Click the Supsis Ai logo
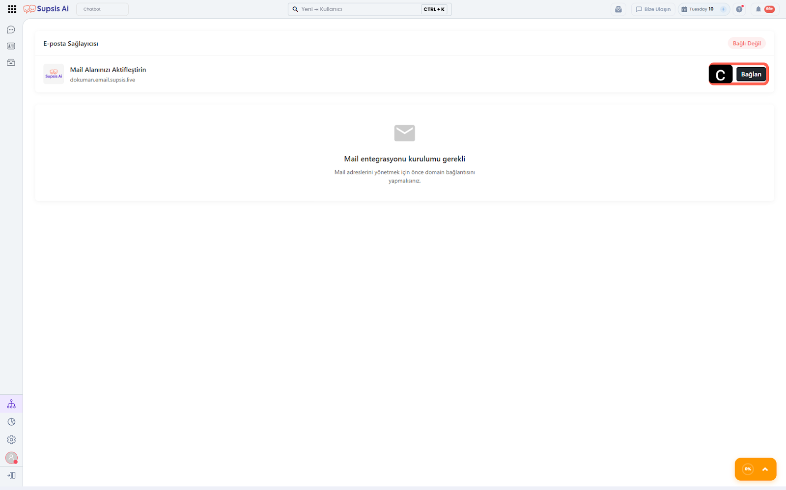The image size is (786, 490). [x=46, y=9]
